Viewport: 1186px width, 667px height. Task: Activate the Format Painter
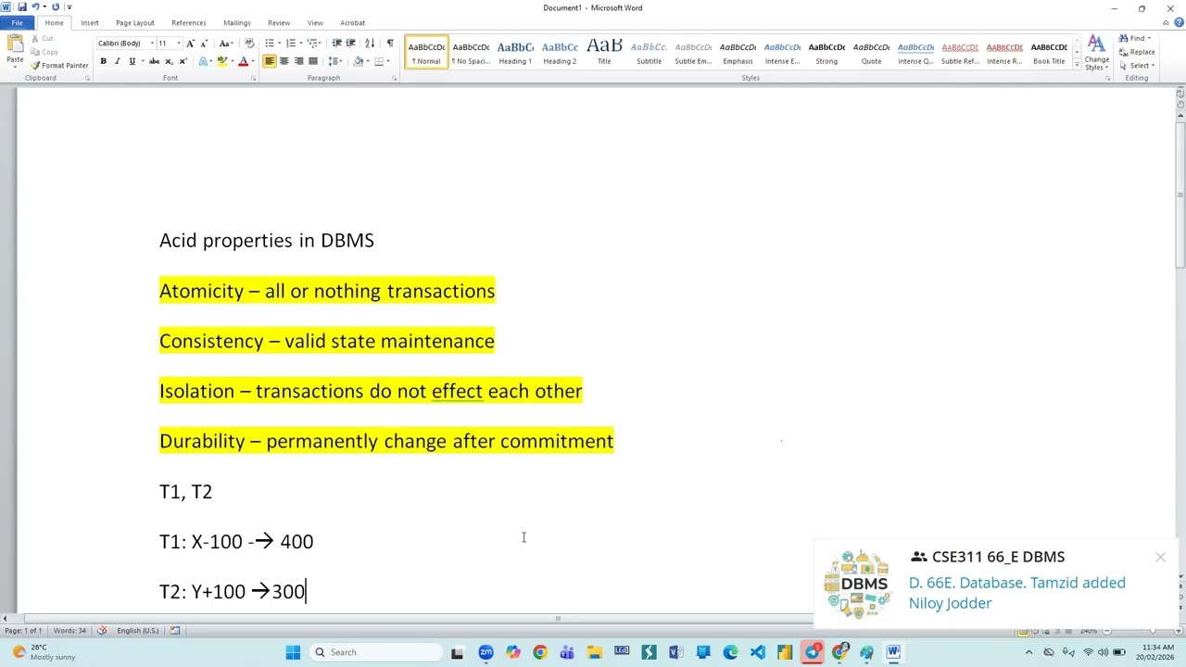click(60, 66)
